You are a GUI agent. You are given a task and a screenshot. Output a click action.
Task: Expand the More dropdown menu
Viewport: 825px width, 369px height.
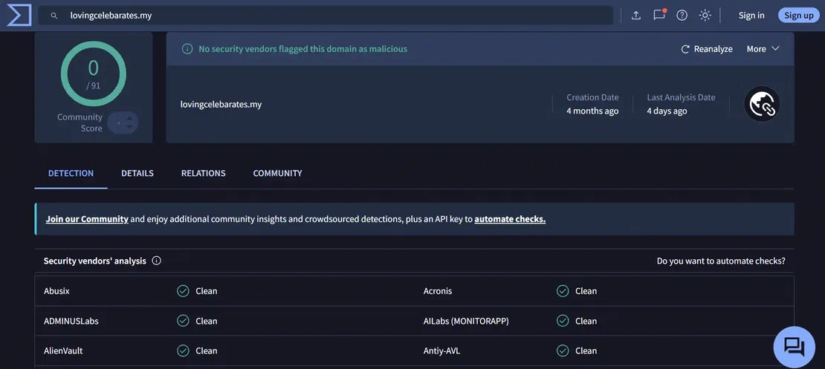click(763, 49)
